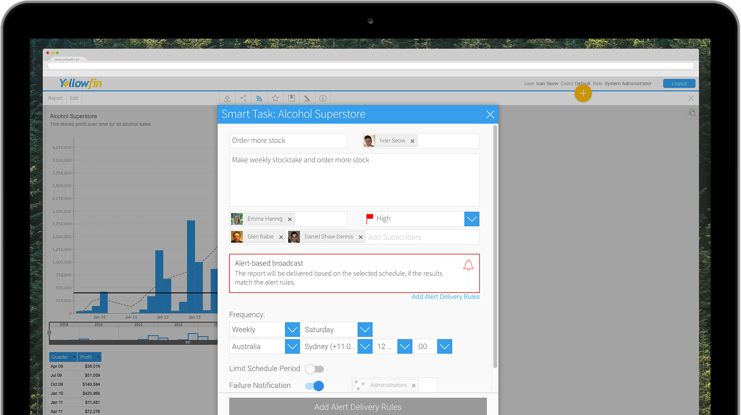The image size is (741, 415).
Task: Close the report with top-right X
Action: pyautogui.click(x=691, y=98)
